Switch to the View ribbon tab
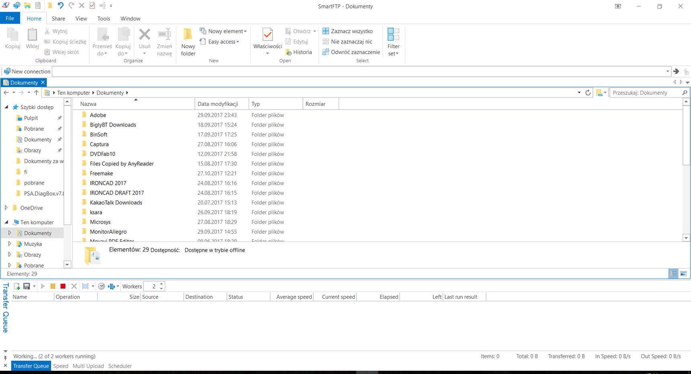This screenshot has height=374, width=691. (81, 18)
